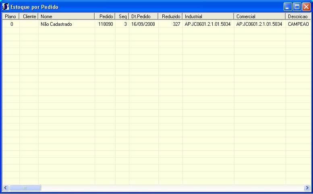This screenshot has height=194, width=313.
Task: Select order number 118090 cell
Action: (106, 24)
